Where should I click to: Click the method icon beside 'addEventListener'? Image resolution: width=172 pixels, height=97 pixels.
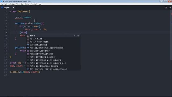click(28, 51)
